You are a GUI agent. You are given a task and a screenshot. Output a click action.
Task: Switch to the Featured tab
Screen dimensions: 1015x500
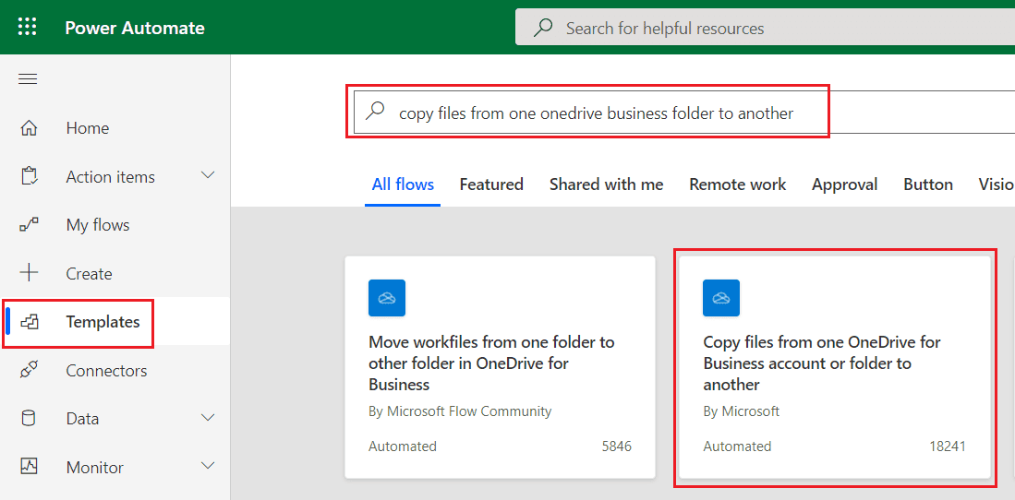[x=491, y=185]
